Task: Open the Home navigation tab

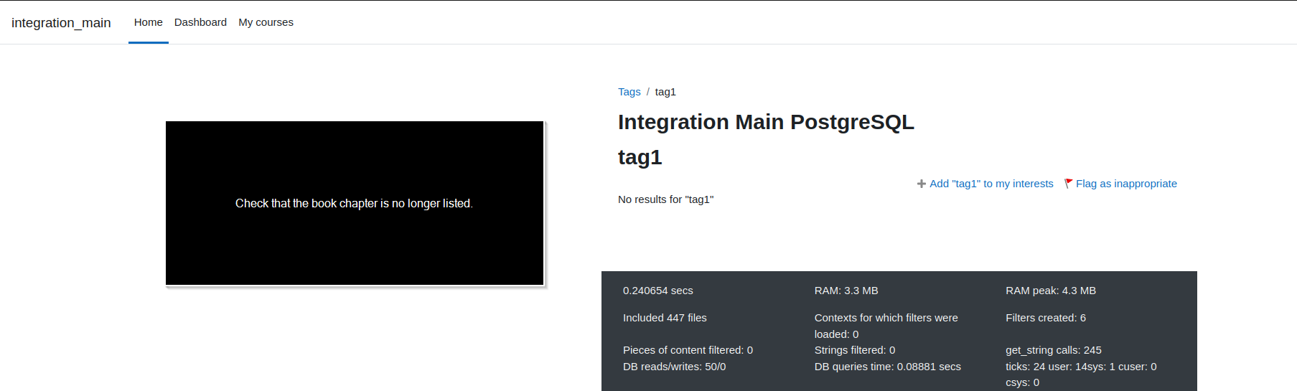Action: [149, 22]
